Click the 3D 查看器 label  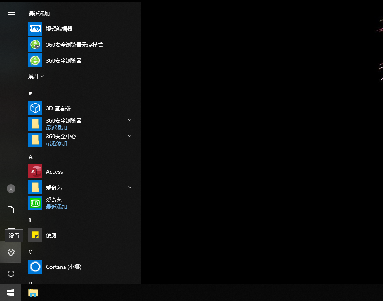[x=58, y=108]
